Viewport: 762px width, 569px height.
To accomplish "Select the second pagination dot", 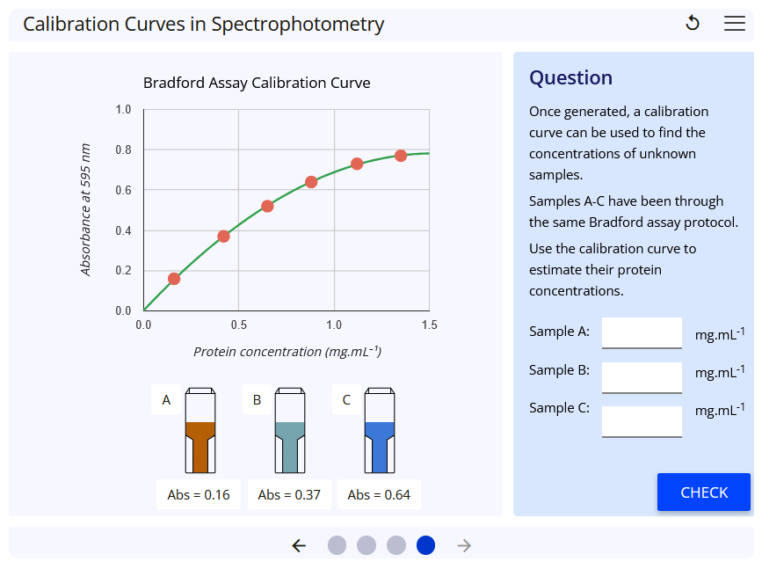I will [366, 545].
